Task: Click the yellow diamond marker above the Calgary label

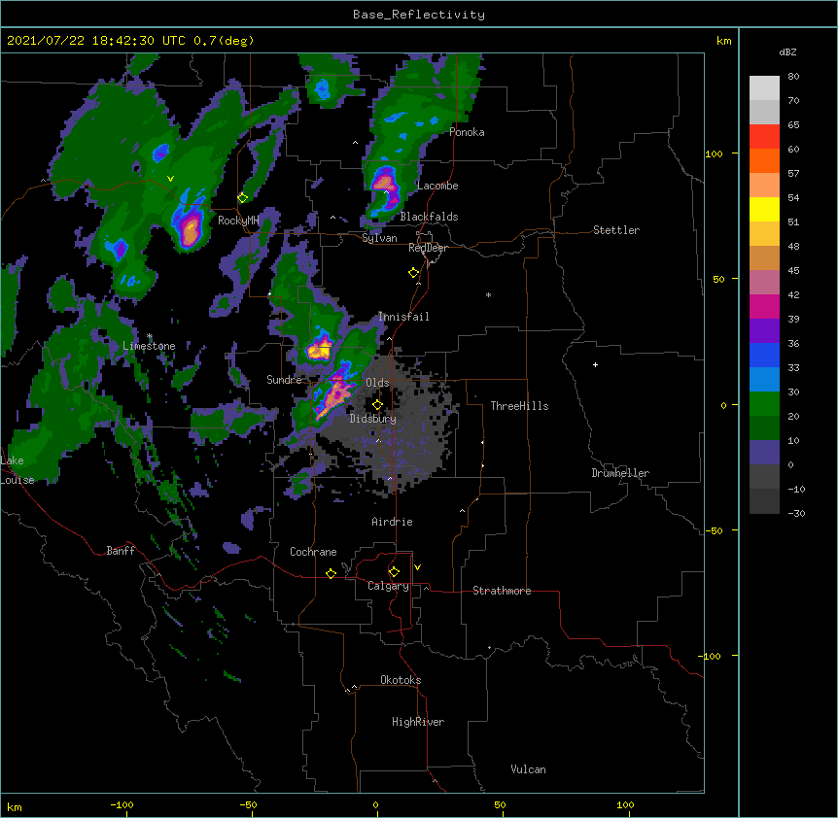Action: click(x=394, y=572)
